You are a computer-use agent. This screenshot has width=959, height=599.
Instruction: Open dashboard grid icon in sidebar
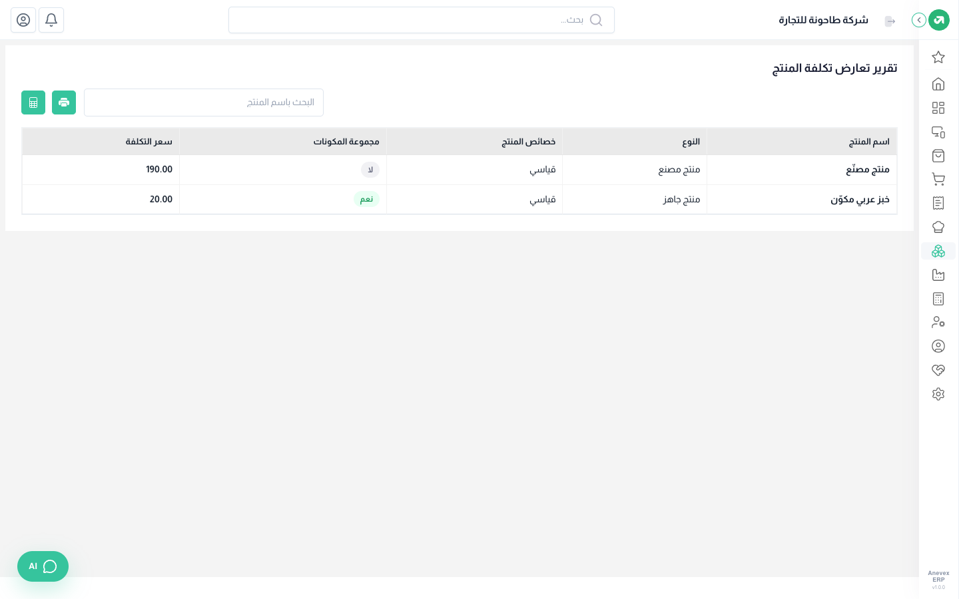[x=938, y=108]
